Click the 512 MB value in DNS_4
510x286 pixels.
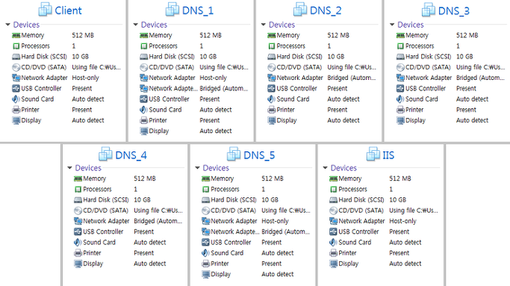pos(145,178)
